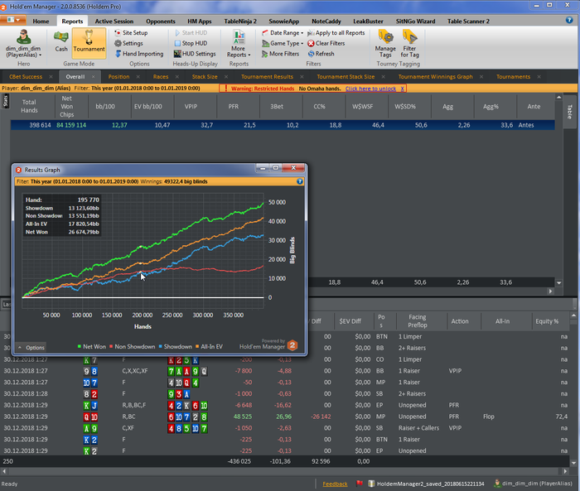Screen dimensions: 580x491
Task: Toggle Non Showdown legend series
Action: (132, 346)
